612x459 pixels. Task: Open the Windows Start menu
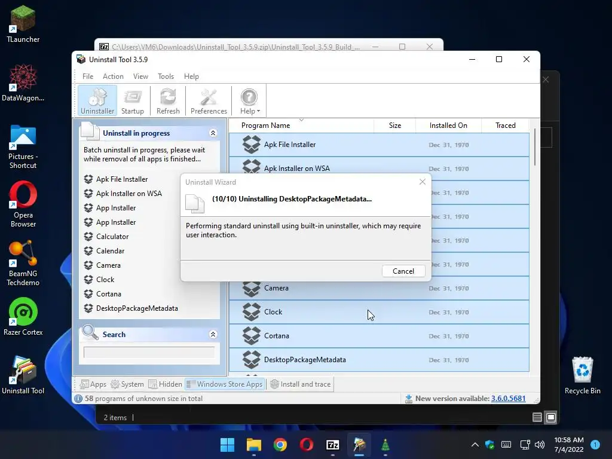227,445
